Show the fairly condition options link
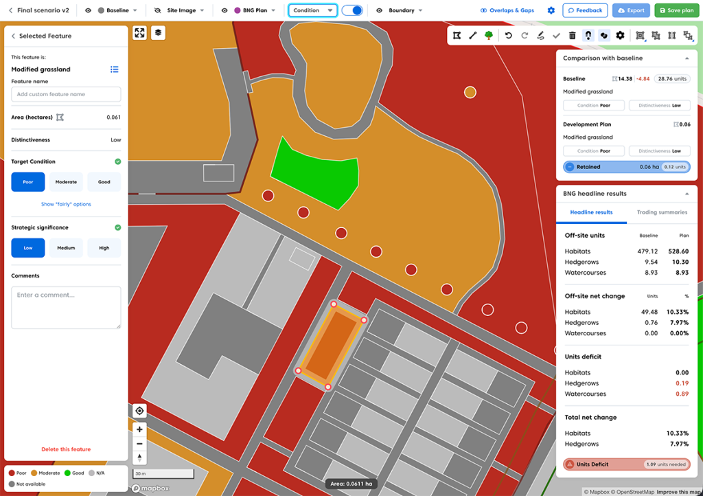The height and width of the screenshot is (496, 703). [x=66, y=202]
